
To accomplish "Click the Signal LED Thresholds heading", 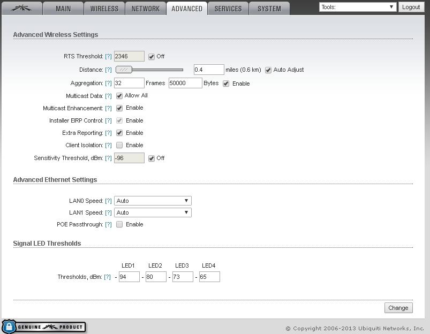I will click(47, 244).
